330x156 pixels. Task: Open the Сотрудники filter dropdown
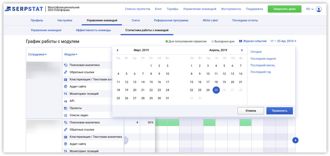pos(37,54)
